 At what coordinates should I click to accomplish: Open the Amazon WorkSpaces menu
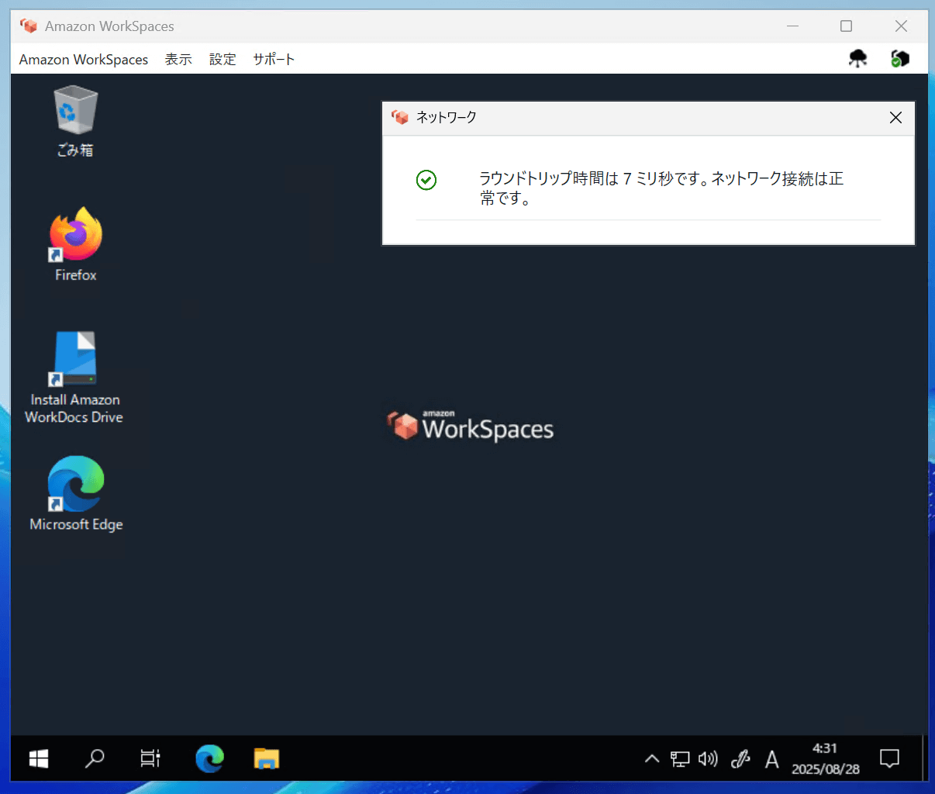84,60
